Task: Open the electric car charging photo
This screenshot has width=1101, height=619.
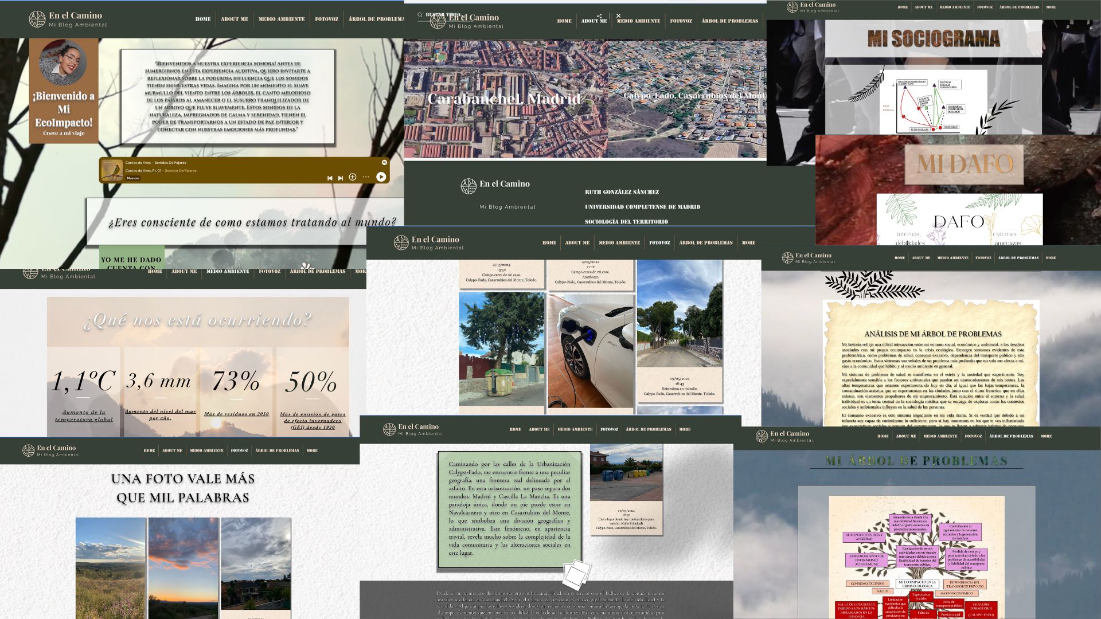Action: 591,351
